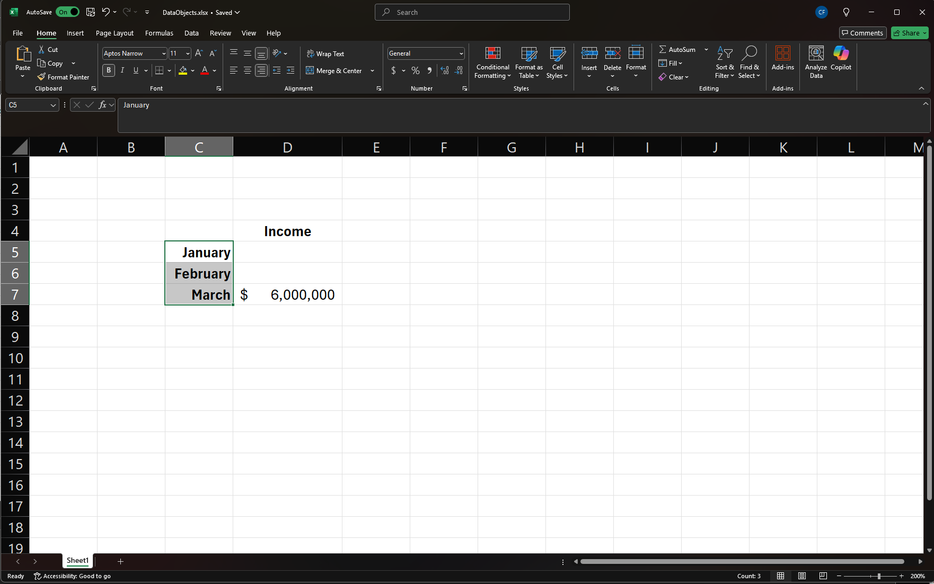Increase Decimal places
This screenshot has height=584, width=934.
tap(445, 70)
